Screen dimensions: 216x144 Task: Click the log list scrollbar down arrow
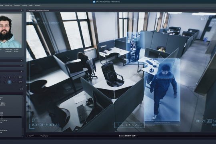point(23,136)
